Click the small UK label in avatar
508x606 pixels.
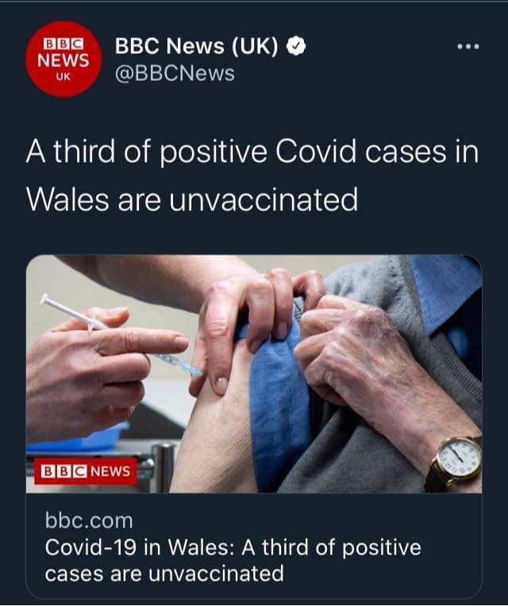(x=63, y=76)
